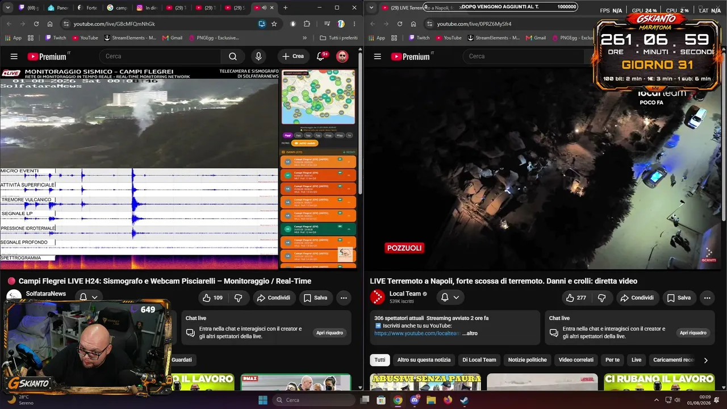Show next filter chips with the arrow

(x=706, y=360)
